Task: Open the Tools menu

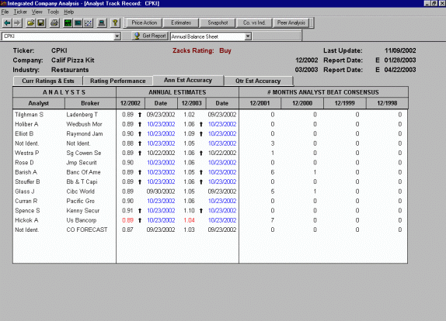Action: (x=53, y=12)
